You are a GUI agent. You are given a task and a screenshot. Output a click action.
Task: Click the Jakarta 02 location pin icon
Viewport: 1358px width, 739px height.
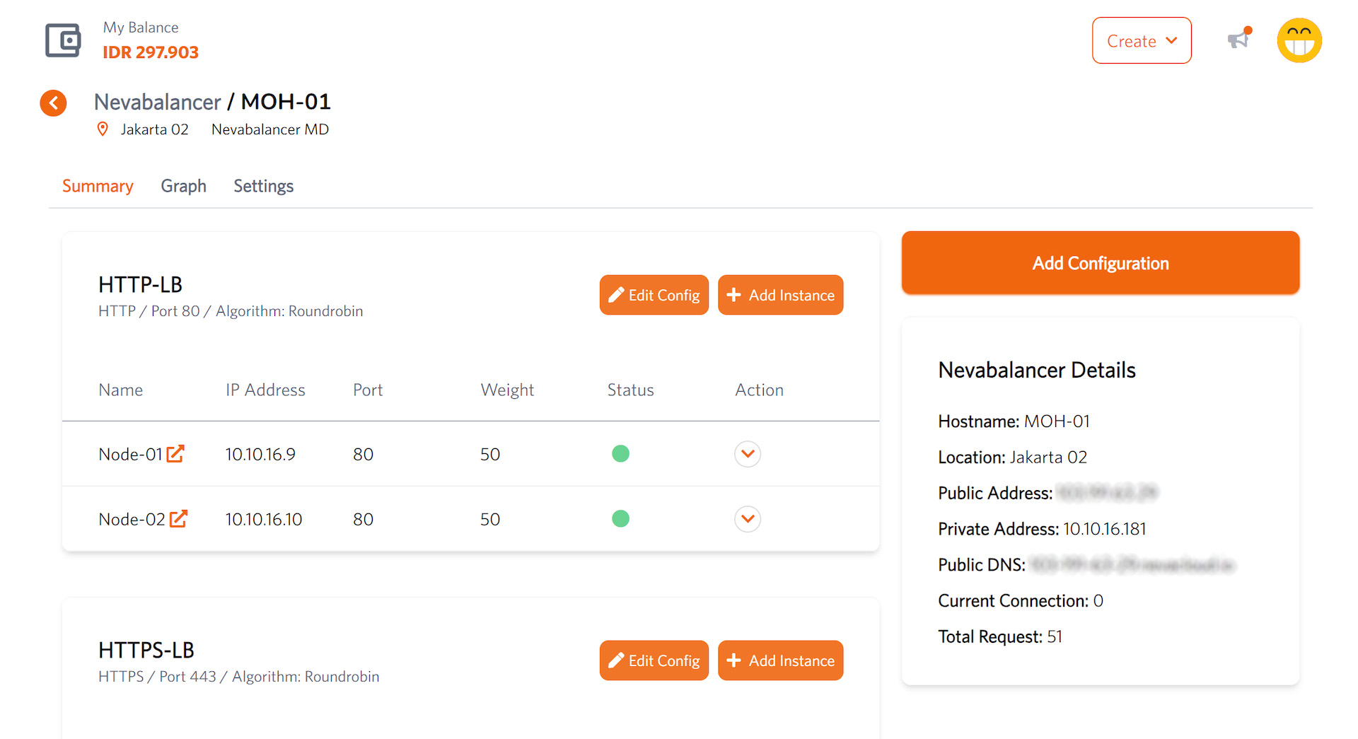(103, 129)
